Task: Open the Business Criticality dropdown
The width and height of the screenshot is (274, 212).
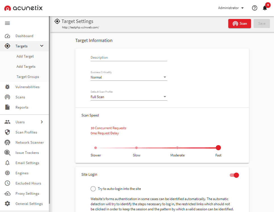Action: click(x=129, y=77)
